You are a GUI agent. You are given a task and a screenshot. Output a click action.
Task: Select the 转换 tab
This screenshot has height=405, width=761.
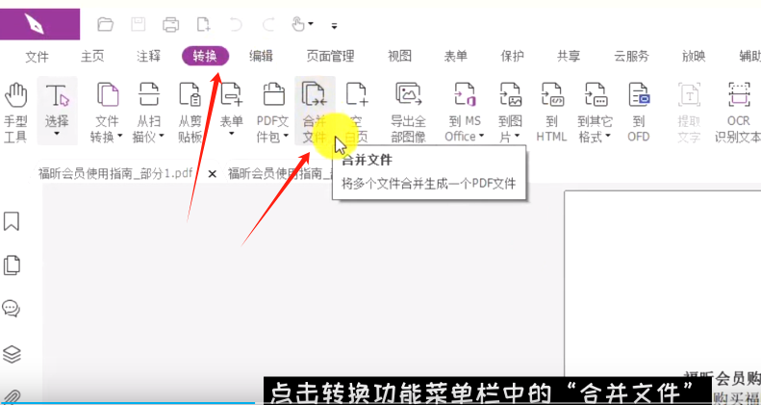click(205, 56)
